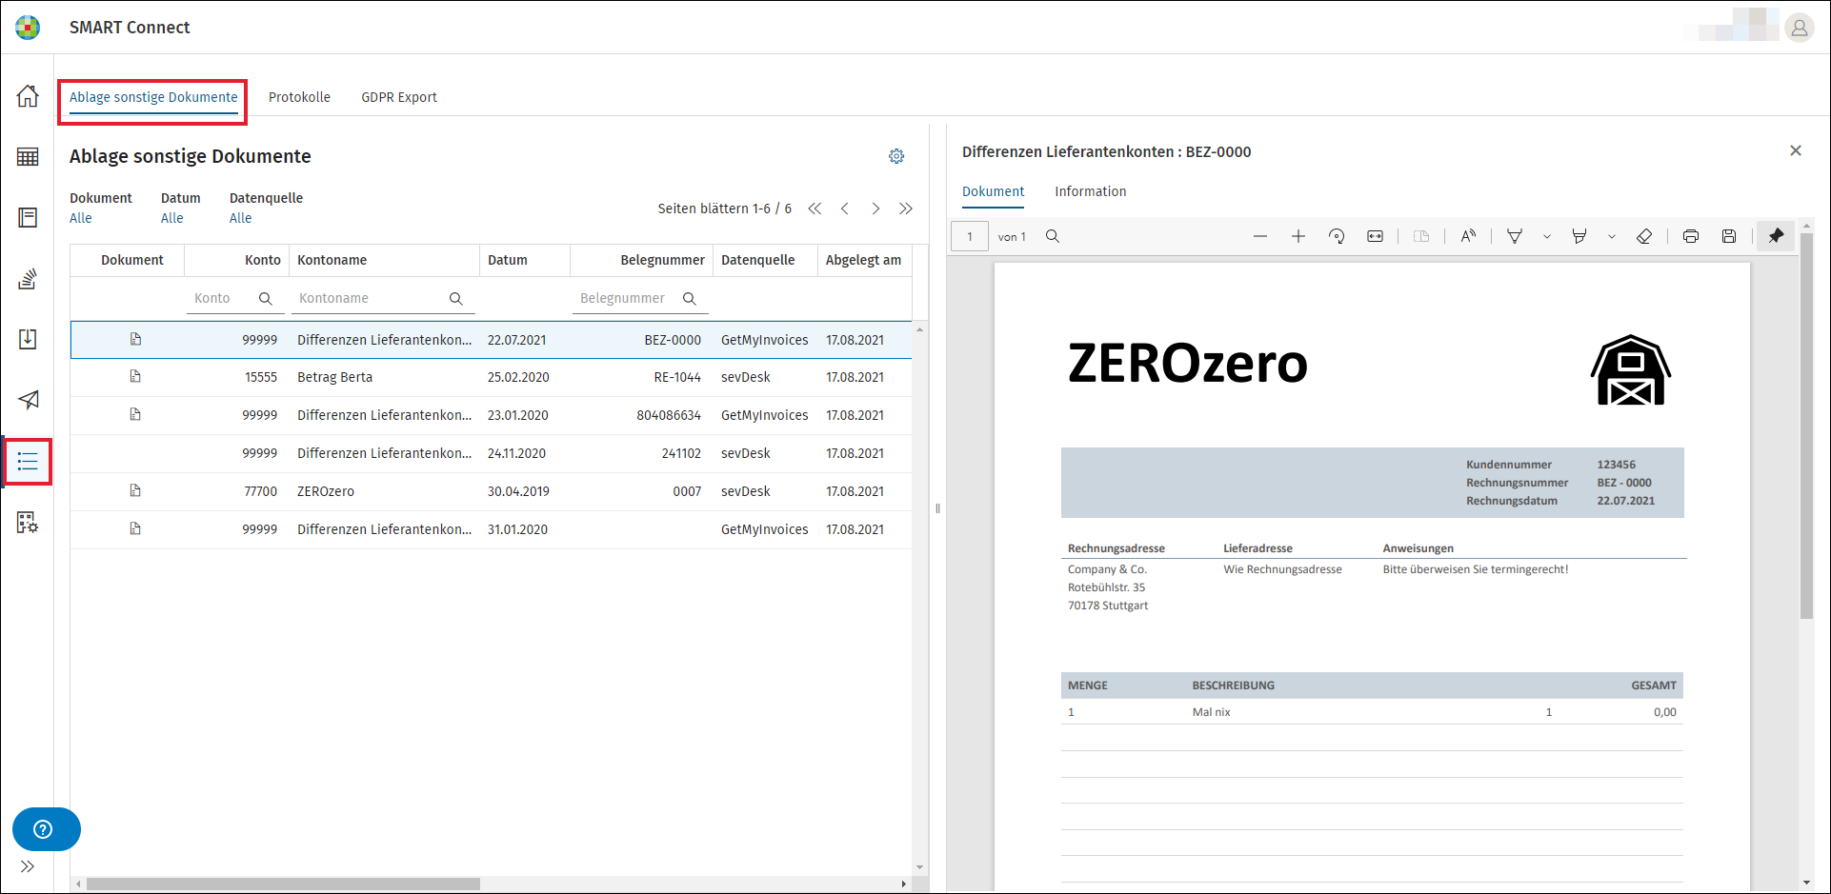Go to the first page of results

[815, 209]
